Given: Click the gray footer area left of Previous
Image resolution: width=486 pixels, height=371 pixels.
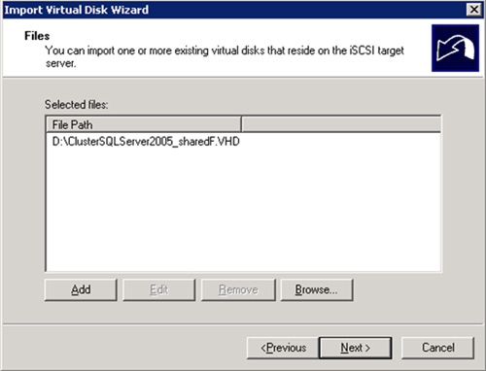Looking at the screenshot, I should pyautogui.click(x=123, y=348).
